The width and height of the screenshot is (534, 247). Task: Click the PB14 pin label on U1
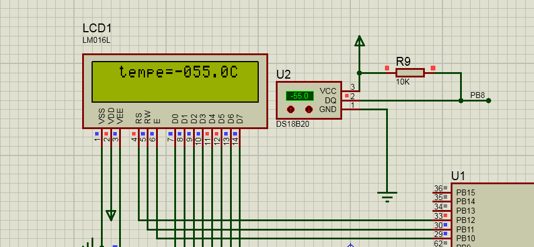tap(465, 201)
